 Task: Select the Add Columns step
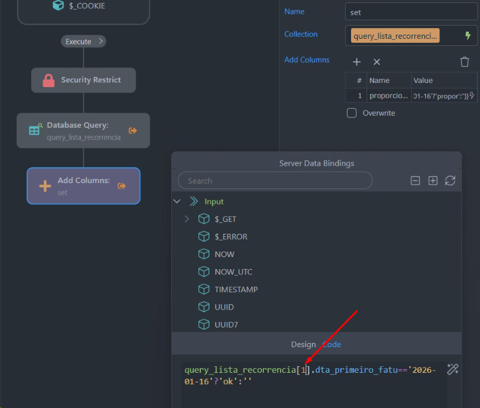84,186
